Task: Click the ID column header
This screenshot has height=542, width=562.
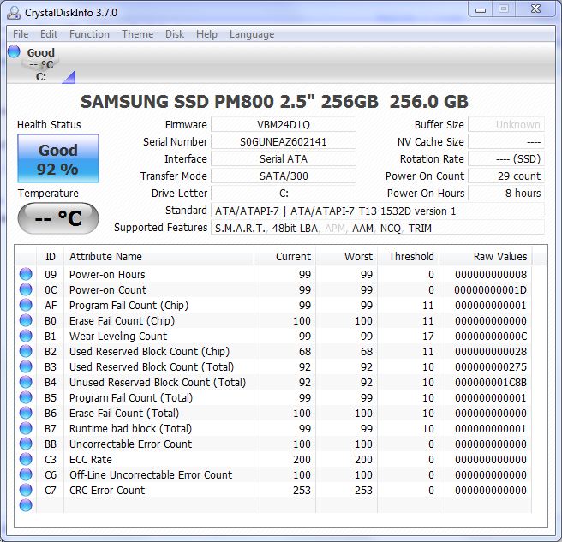Action: (51, 257)
